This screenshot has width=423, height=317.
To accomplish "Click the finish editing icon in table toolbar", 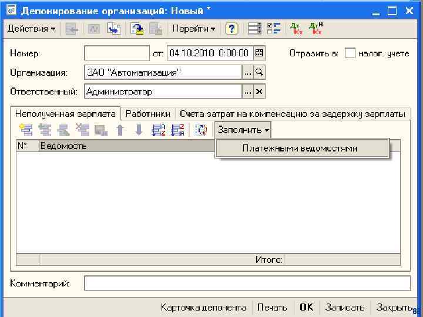I will tap(101, 130).
